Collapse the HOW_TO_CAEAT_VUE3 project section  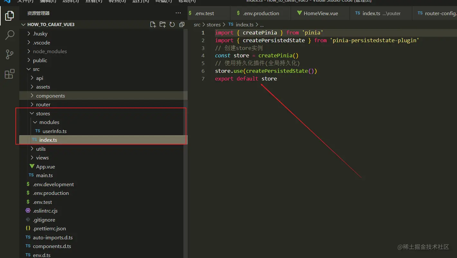pyautogui.click(x=103, y=24)
